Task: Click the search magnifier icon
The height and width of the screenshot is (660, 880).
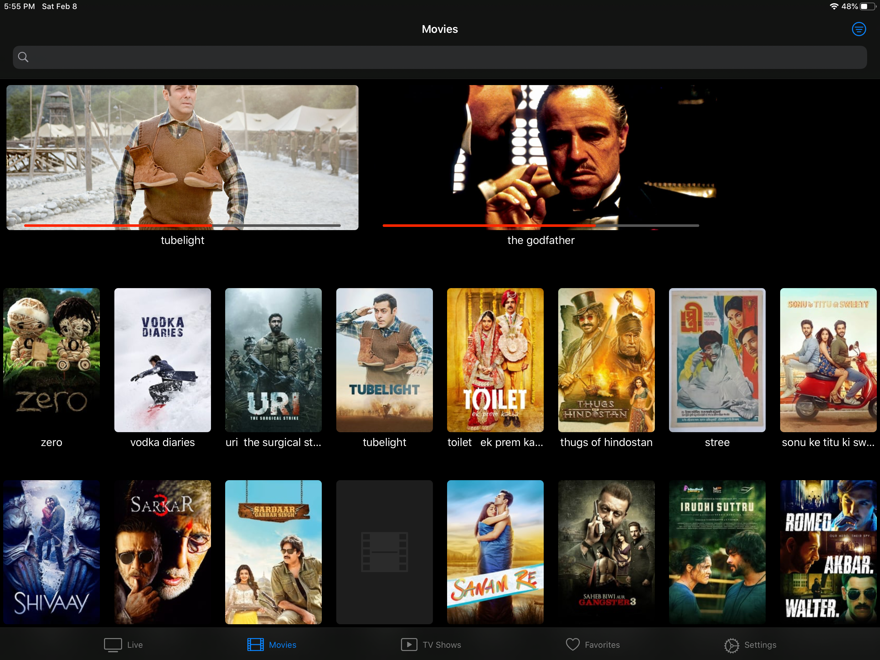Action: tap(24, 57)
